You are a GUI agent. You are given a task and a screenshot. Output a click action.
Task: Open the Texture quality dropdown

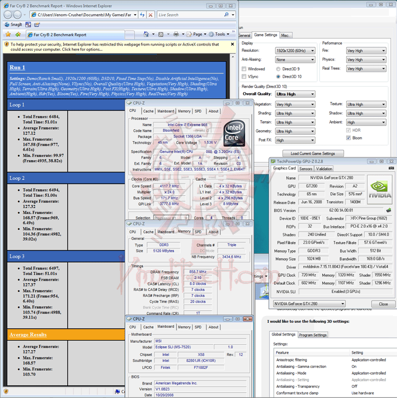366,104
